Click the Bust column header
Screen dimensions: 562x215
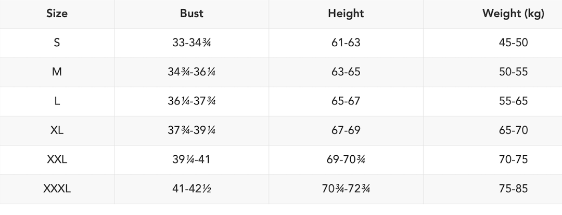pyautogui.click(x=191, y=14)
